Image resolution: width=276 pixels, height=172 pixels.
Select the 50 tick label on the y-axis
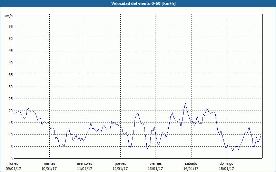point(10,38)
